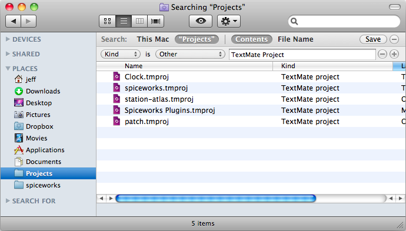
Task: Click the blue horizontal scrollbar thumb
Action: point(216,199)
